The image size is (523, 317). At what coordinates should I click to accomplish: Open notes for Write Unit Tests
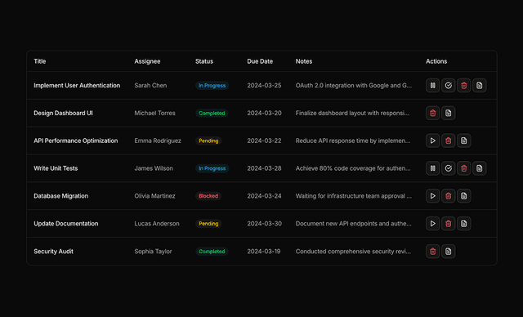point(480,168)
